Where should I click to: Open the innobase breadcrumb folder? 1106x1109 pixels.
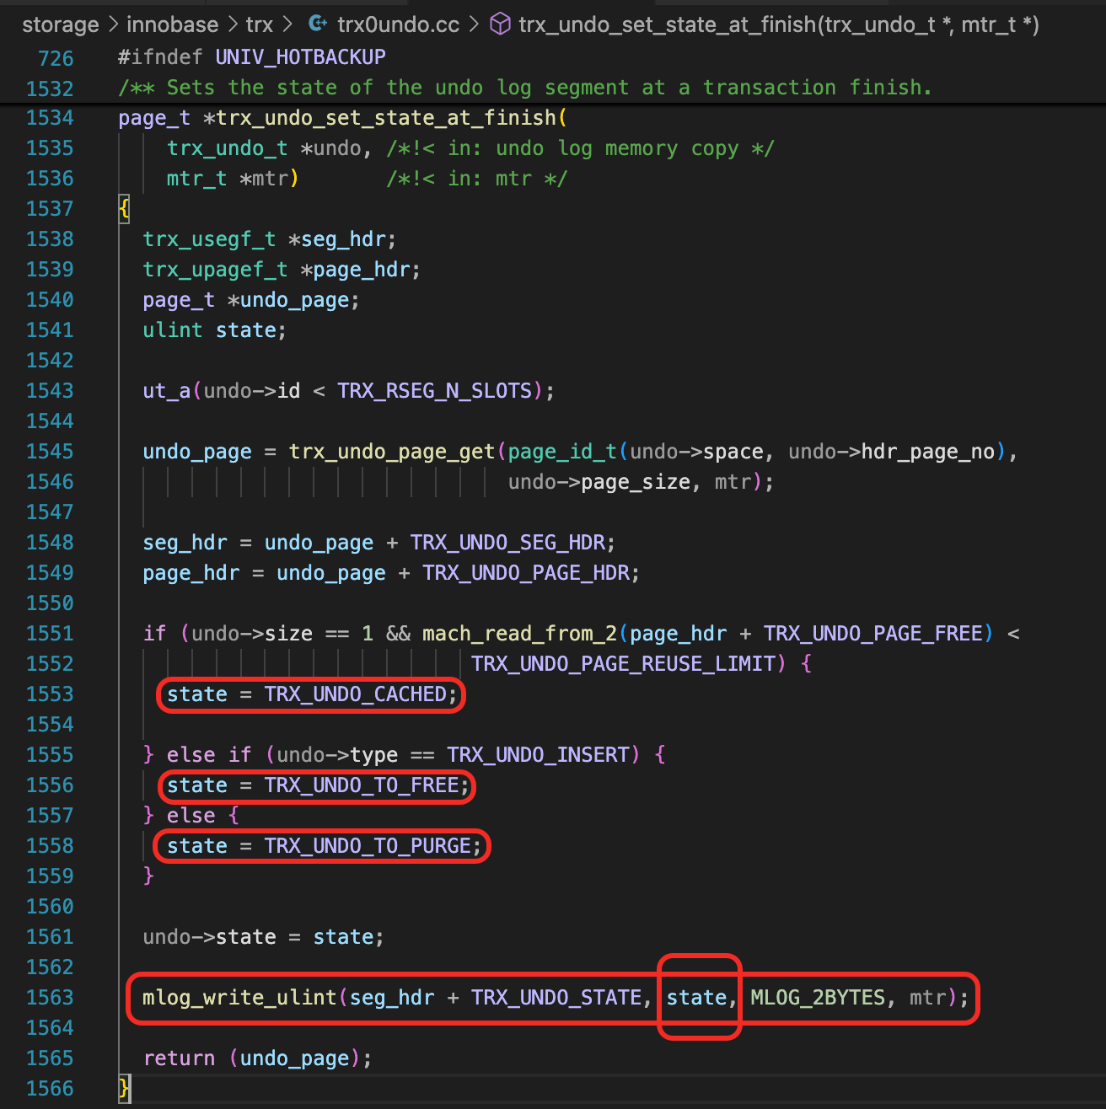[172, 25]
